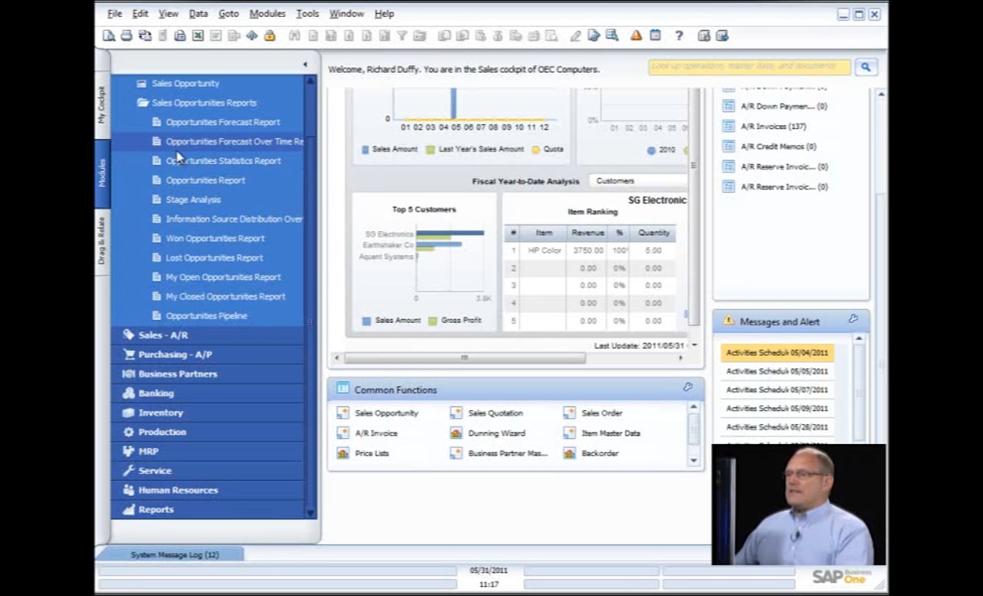Switch to the My Cockpit side tab
The image size is (983, 596).
[x=101, y=105]
